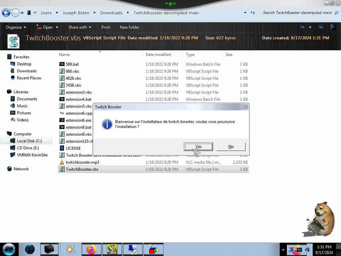Sort by Size column header
Viewport: 341px width, 256px height.
tap(229, 55)
